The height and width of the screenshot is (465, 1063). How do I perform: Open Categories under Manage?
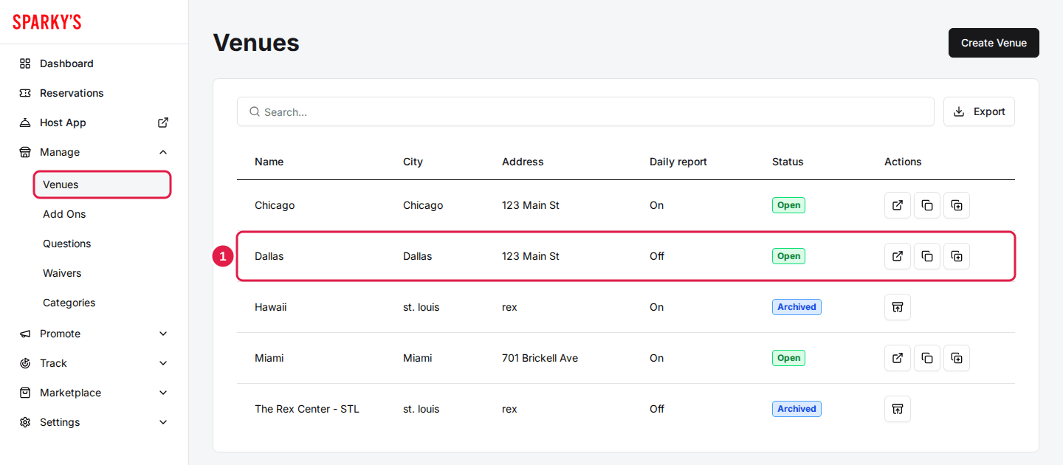point(69,303)
